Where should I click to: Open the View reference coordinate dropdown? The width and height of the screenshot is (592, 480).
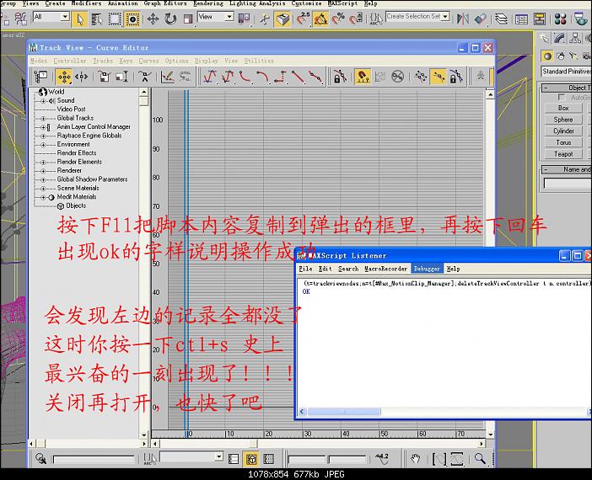tap(216, 17)
